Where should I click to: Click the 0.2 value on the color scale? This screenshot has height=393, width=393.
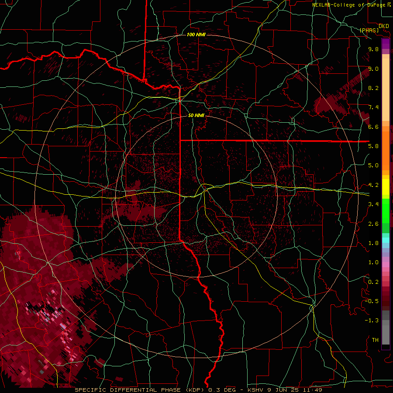(x=373, y=282)
